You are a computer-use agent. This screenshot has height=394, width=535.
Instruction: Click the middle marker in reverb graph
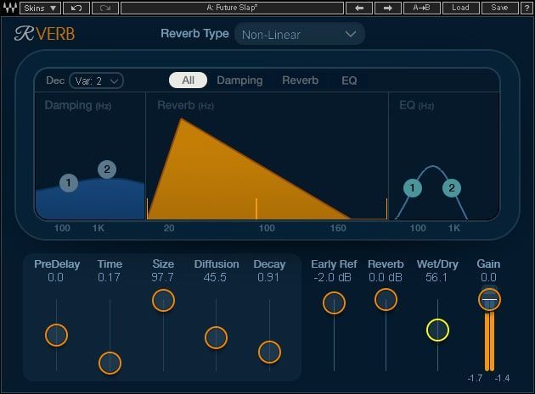[256, 208]
